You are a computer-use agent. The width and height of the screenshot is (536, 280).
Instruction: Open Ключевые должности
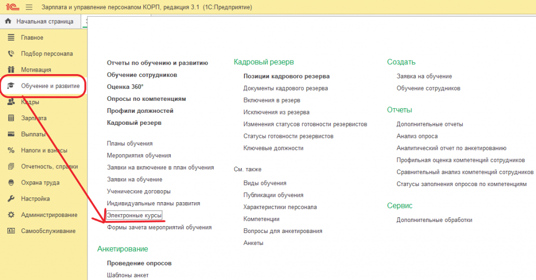tap(273, 148)
